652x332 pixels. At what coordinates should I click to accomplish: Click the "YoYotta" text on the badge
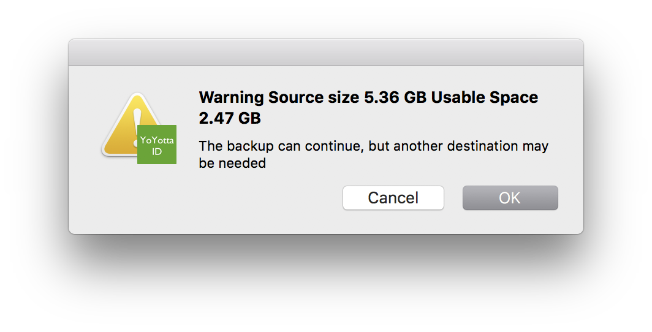tap(157, 140)
